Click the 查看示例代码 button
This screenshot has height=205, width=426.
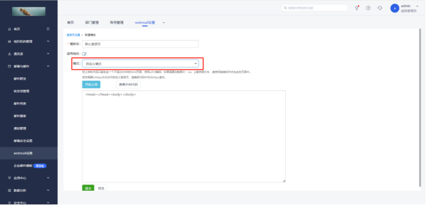coord(128,85)
